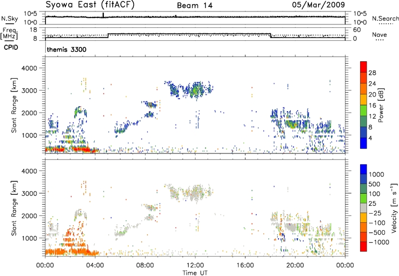399x276 pixels.
Task: Select the '24' power color bar label
Action: point(372,84)
